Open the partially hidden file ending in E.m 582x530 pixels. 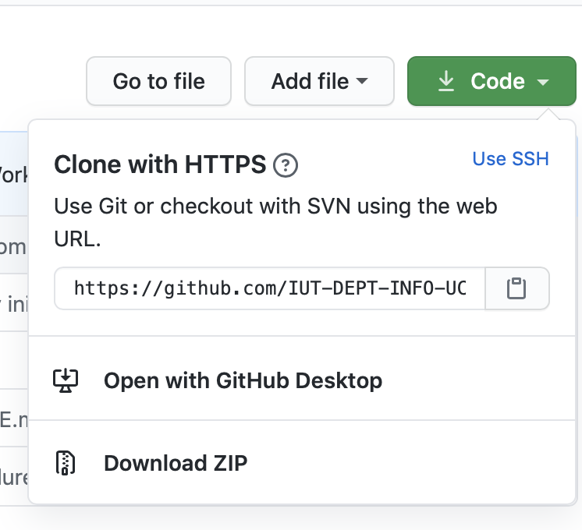coord(13,422)
